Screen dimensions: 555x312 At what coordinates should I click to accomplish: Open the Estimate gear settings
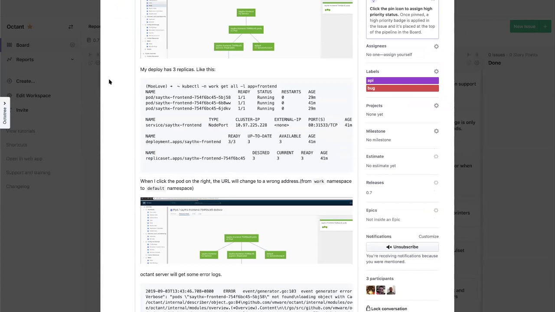click(436, 156)
